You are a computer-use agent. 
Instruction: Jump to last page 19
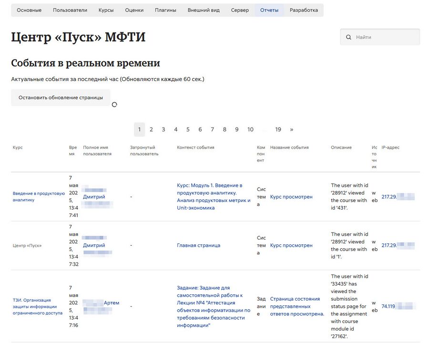pos(278,130)
